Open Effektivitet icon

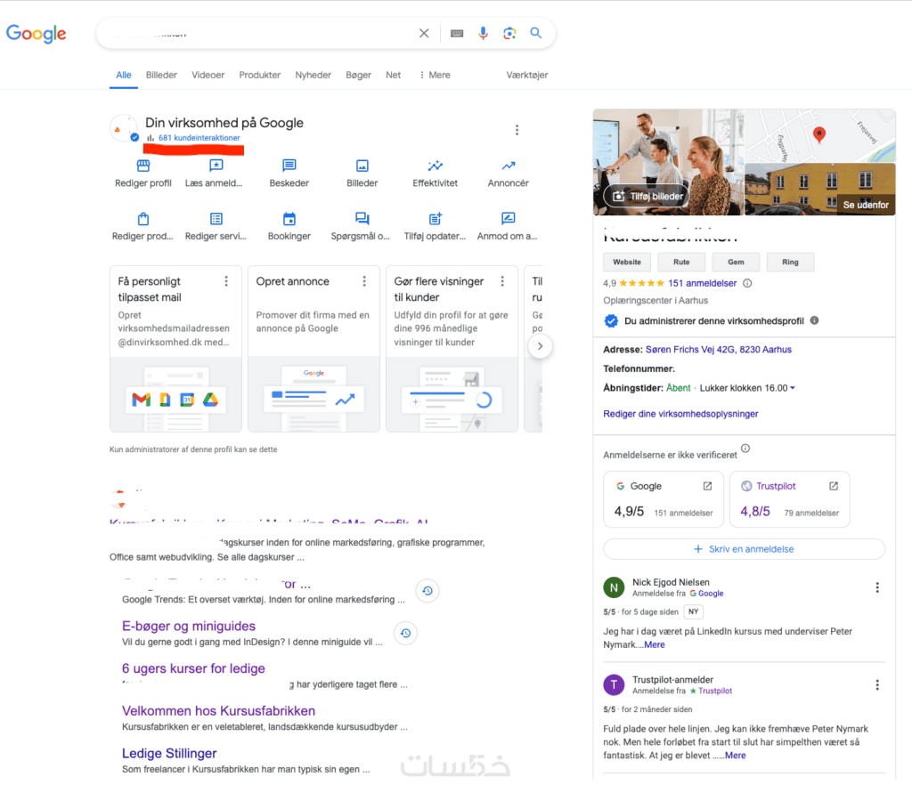pyautogui.click(x=435, y=166)
